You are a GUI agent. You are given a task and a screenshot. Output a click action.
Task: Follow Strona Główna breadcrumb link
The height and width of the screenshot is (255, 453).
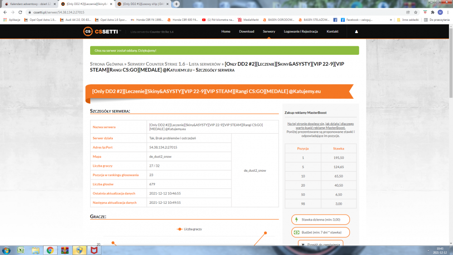pos(106,64)
